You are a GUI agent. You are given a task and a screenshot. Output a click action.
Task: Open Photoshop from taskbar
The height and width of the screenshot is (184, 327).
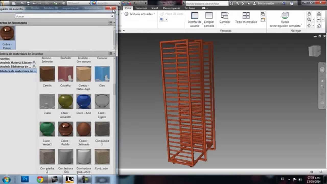click(25, 179)
